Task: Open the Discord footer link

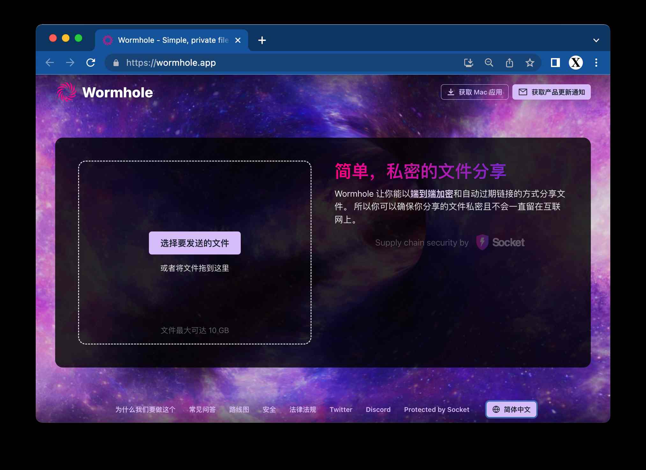Action: click(378, 409)
